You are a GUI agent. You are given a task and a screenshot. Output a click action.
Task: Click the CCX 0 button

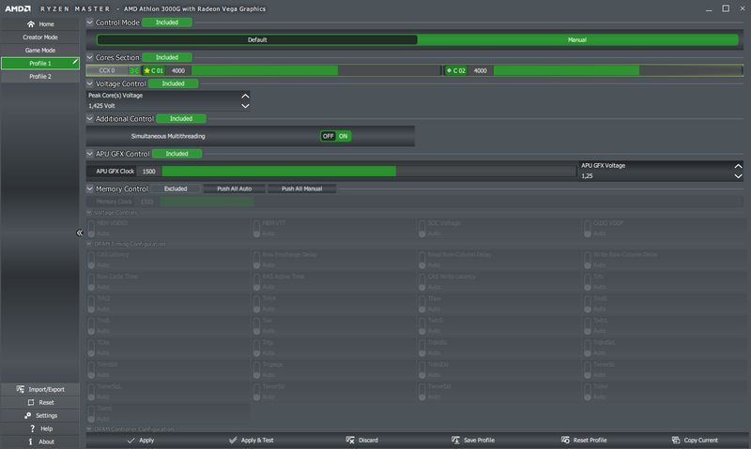point(107,70)
